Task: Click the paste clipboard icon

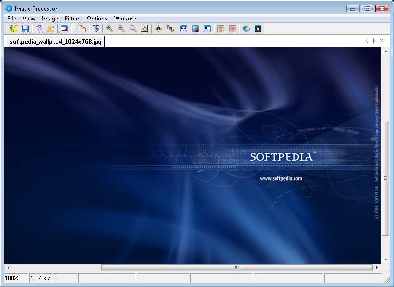Action: click(51, 29)
